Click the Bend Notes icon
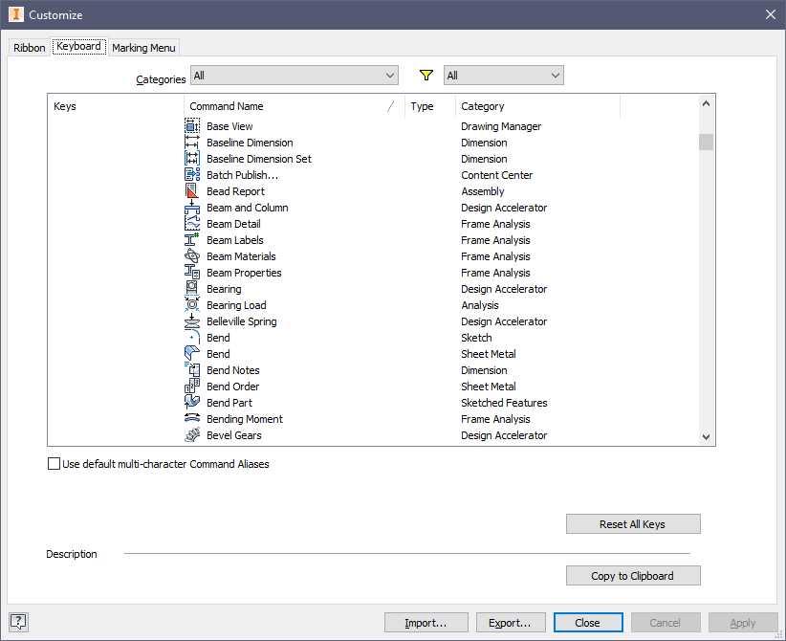The height and width of the screenshot is (641, 786). [192, 369]
